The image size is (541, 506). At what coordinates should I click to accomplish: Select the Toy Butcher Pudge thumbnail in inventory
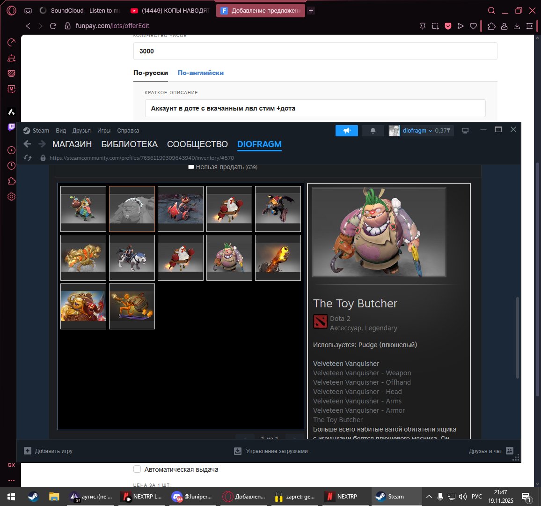coord(229,257)
